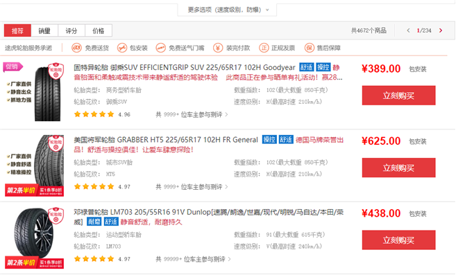Screen dimensions: 458x277
Task: Click Goodyear's blue 操控 tag
Action: pyautogui.click(x=323, y=67)
